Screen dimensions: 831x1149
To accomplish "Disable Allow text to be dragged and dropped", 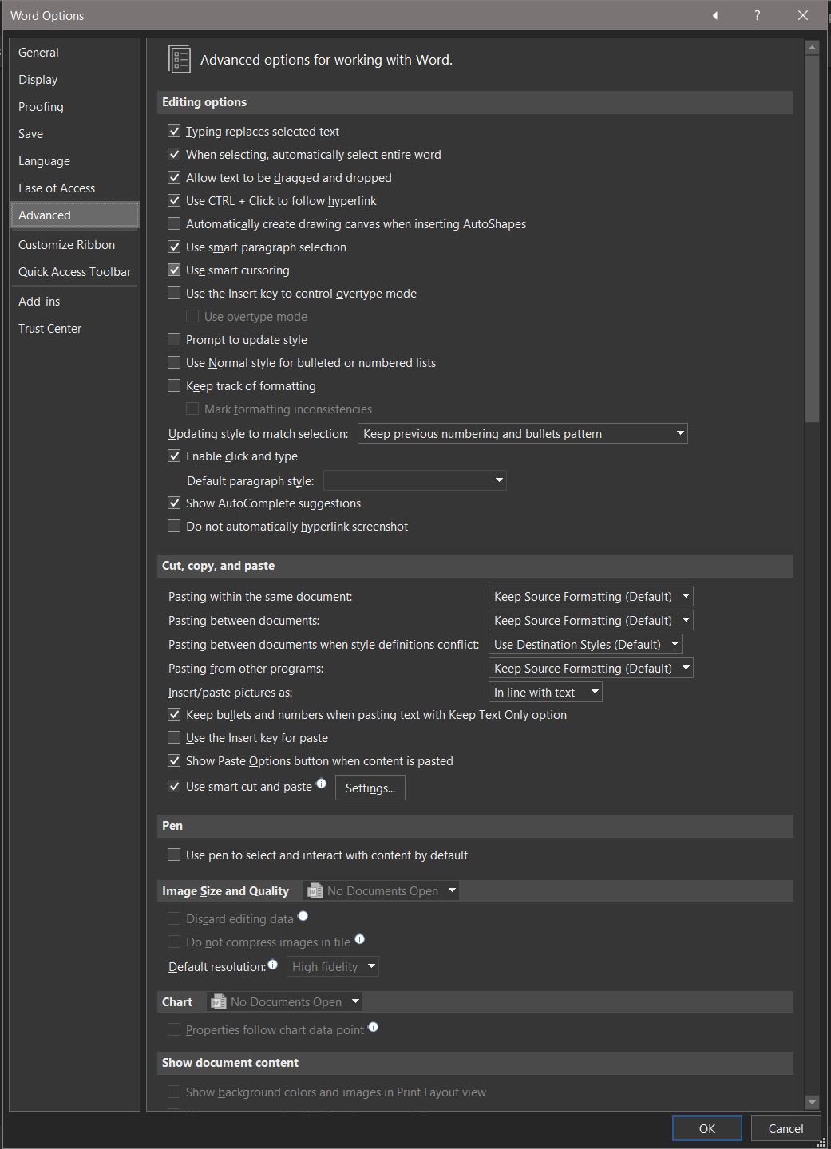I will [x=174, y=177].
